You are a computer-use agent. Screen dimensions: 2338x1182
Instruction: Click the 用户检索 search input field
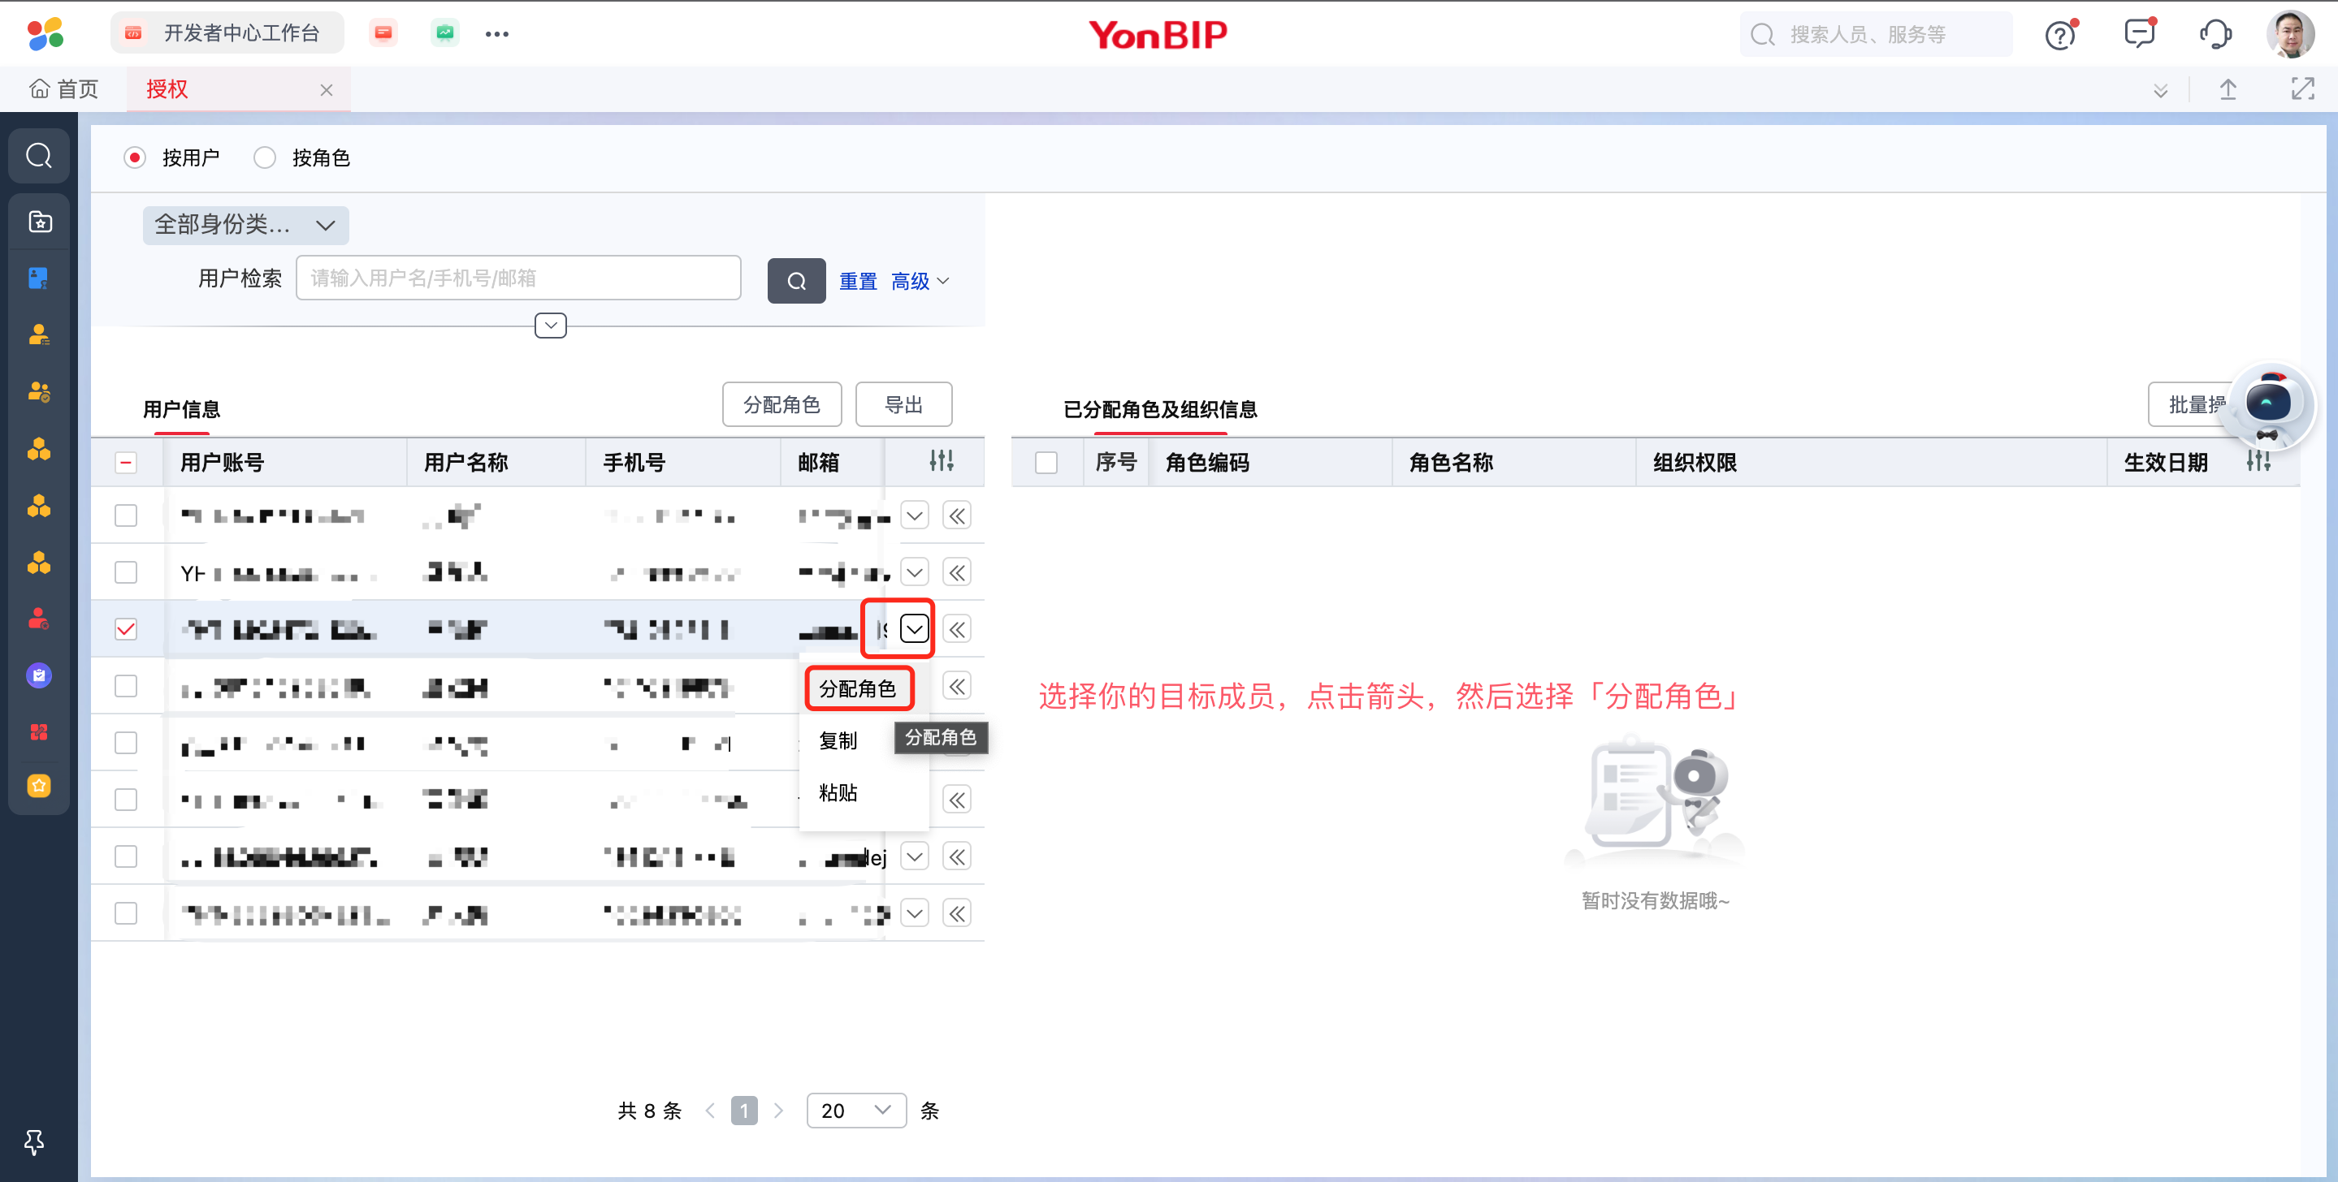518,278
